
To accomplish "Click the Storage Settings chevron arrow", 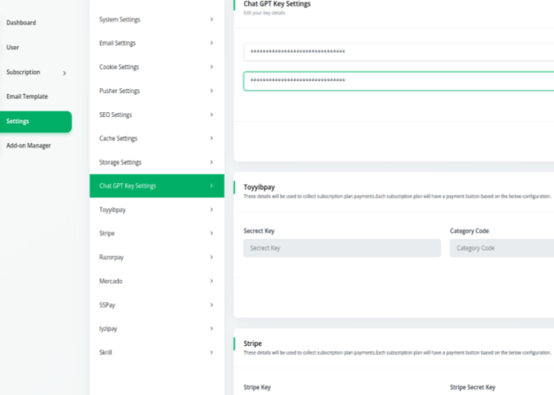I will click(x=211, y=162).
